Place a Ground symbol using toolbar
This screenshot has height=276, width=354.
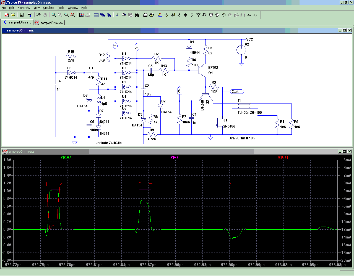coord(166,15)
